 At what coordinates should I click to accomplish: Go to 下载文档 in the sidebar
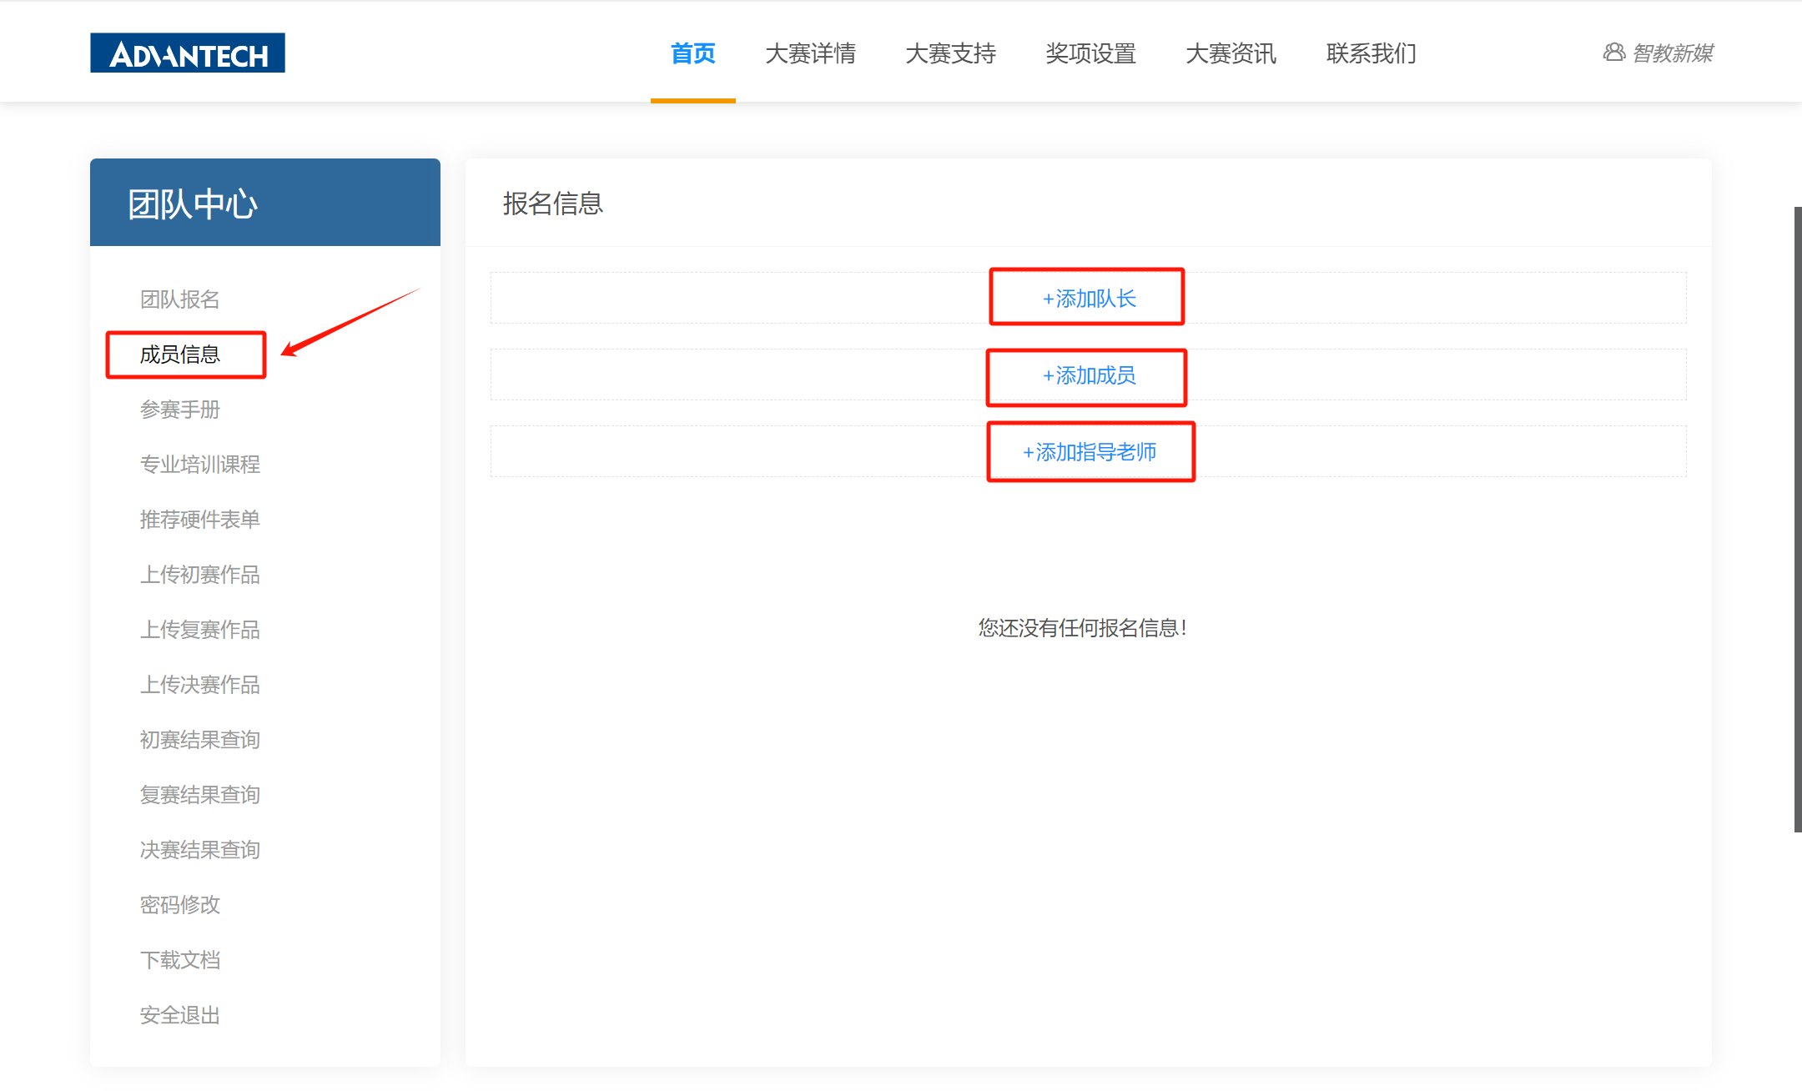pyautogui.click(x=179, y=960)
